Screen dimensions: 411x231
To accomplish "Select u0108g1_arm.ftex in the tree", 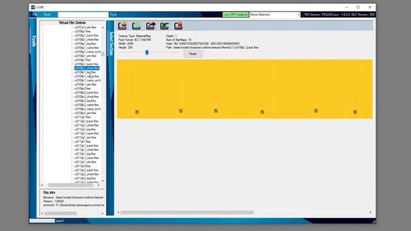I will coord(85,56).
